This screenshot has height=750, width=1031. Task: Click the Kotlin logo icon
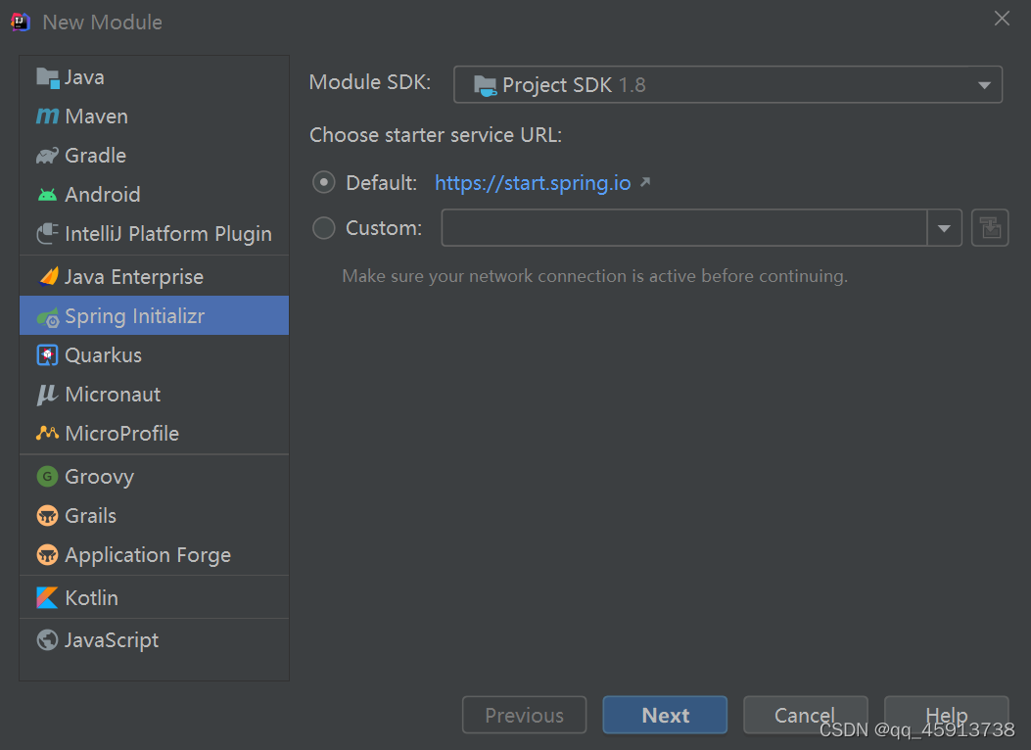pos(47,598)
